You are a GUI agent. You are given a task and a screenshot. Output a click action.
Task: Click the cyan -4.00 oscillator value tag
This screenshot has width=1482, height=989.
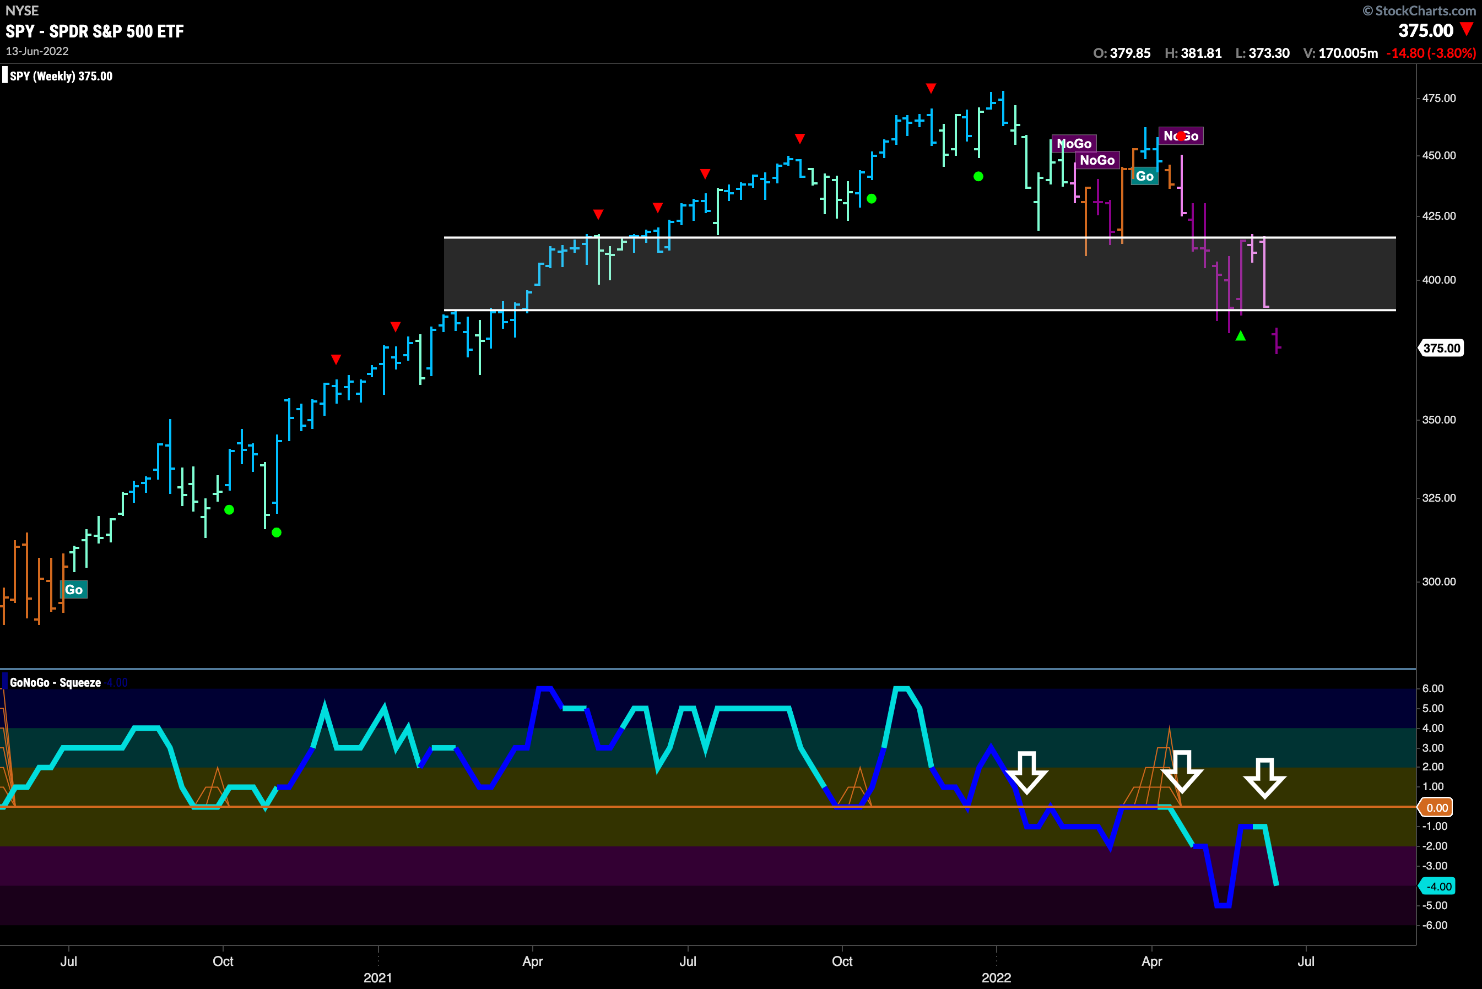(1437, 886)
